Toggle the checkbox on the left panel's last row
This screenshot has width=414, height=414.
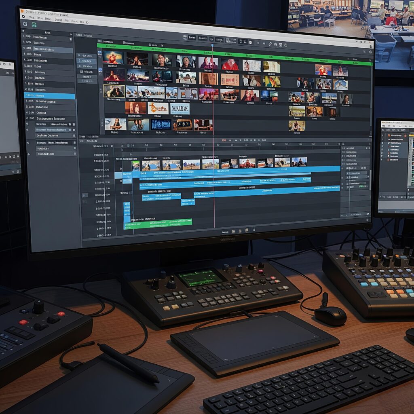[x=75, y=154]
